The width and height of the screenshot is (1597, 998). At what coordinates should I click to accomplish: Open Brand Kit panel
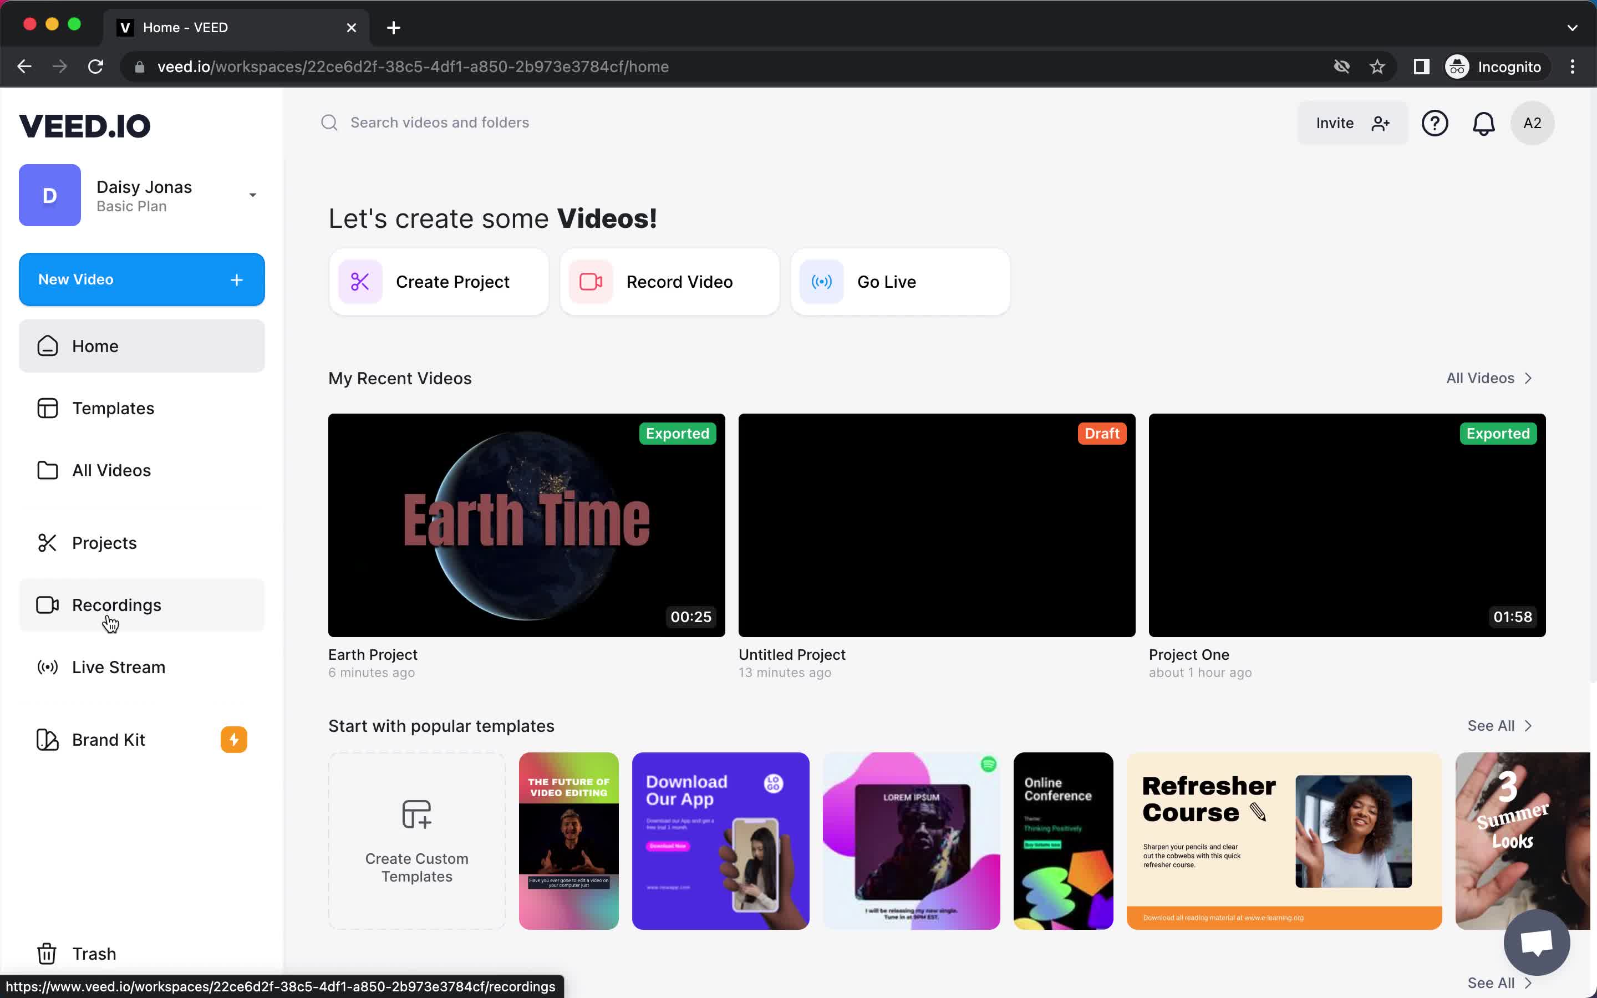[x=108, y=739]
